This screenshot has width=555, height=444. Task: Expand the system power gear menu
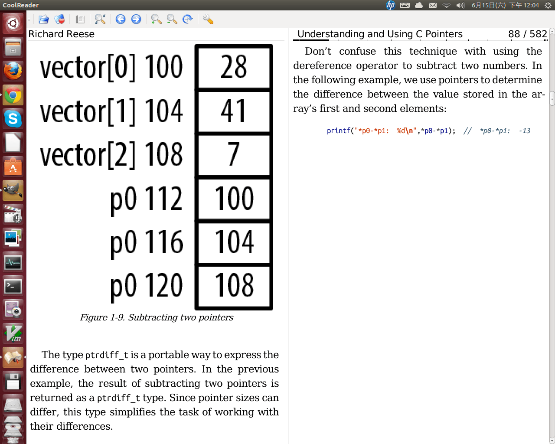click(548, 5)
